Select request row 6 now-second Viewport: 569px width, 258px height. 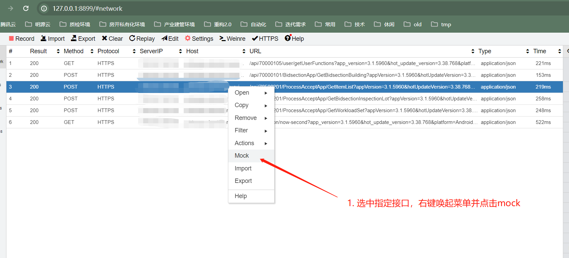285,122
